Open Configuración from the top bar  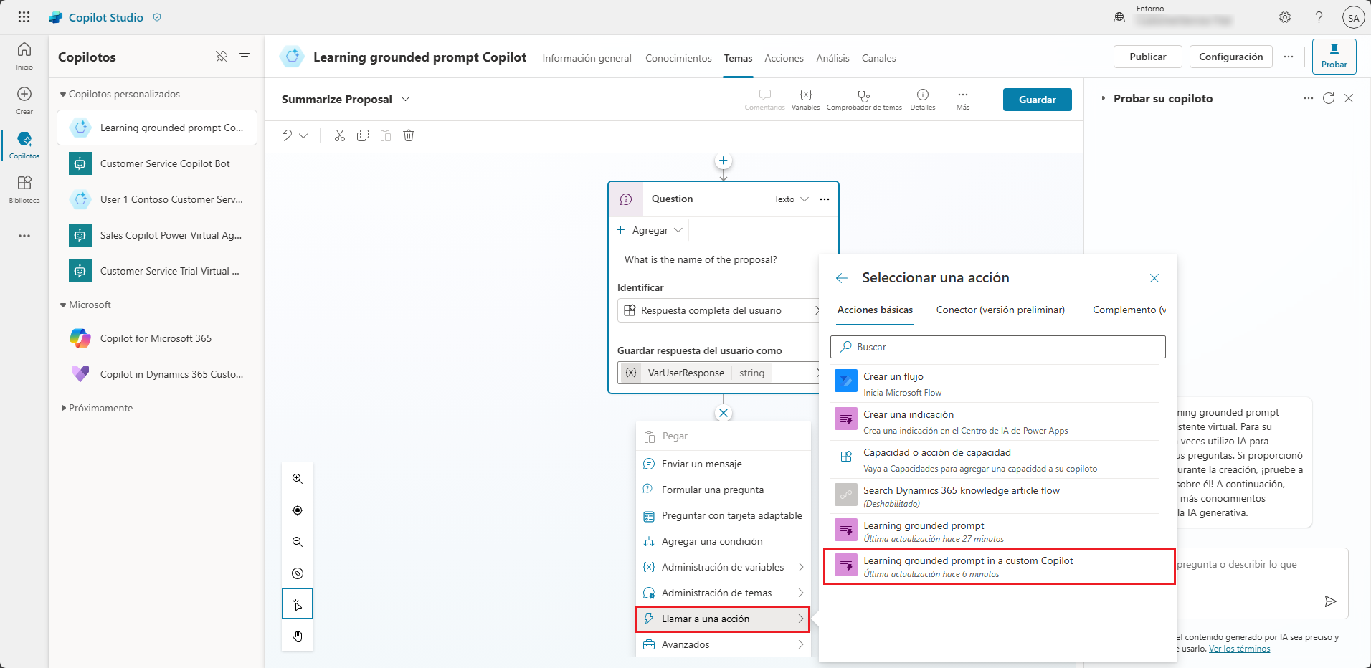pos(1230,57)
